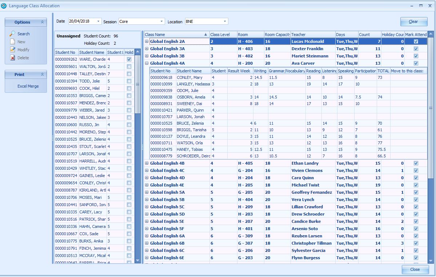Screen dimensions: 436x277
Task: Expand Global English 3A class row
Action: 147,49
